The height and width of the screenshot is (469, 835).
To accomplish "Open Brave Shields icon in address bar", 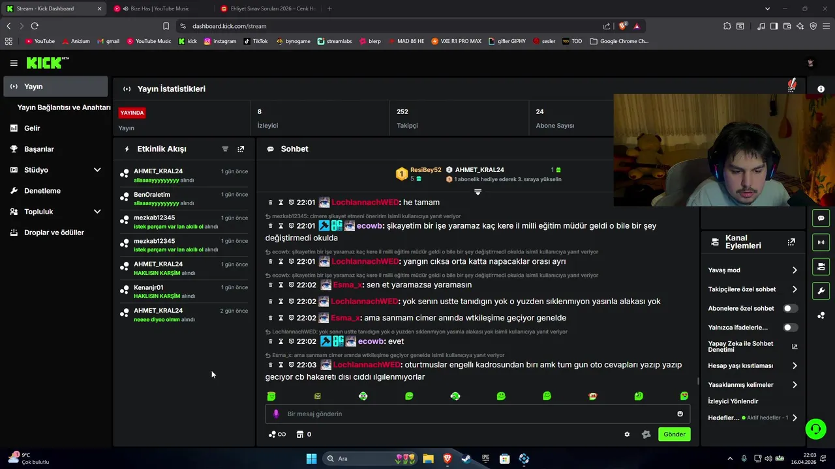I will click(623, 26).
